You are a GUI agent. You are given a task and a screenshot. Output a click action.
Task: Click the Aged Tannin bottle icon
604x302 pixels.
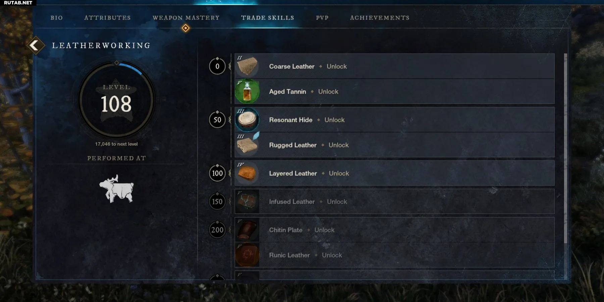click(x=247, y=91)
